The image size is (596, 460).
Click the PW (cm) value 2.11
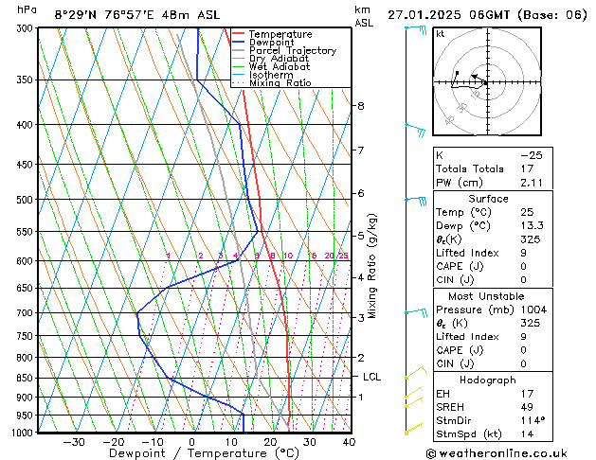click(532, 183)
